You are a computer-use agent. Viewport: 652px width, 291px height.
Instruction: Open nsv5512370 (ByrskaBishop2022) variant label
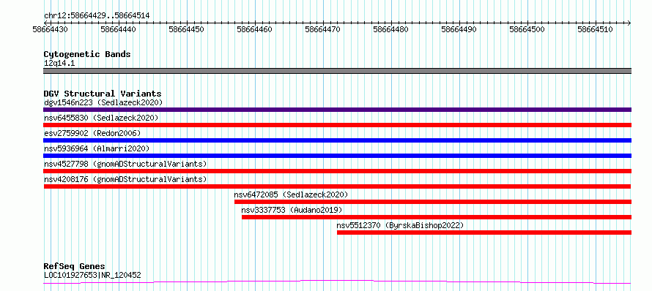[400, 225]
